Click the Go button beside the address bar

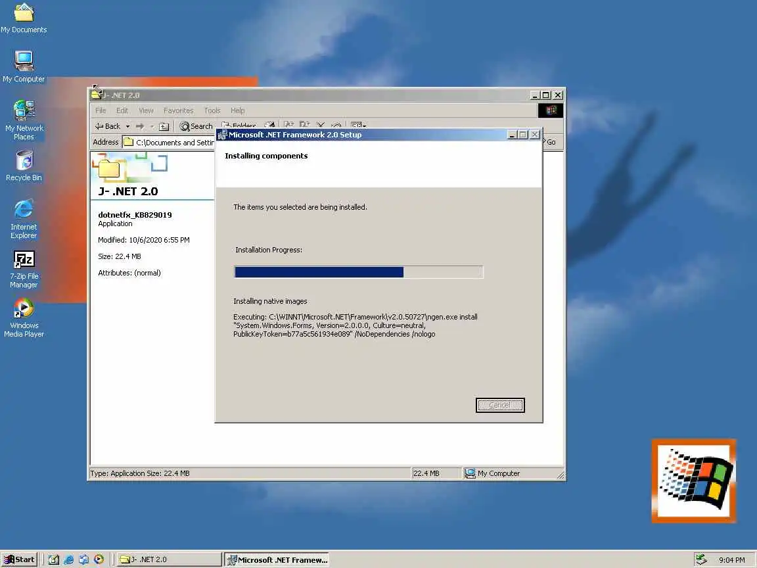[551, 142]
